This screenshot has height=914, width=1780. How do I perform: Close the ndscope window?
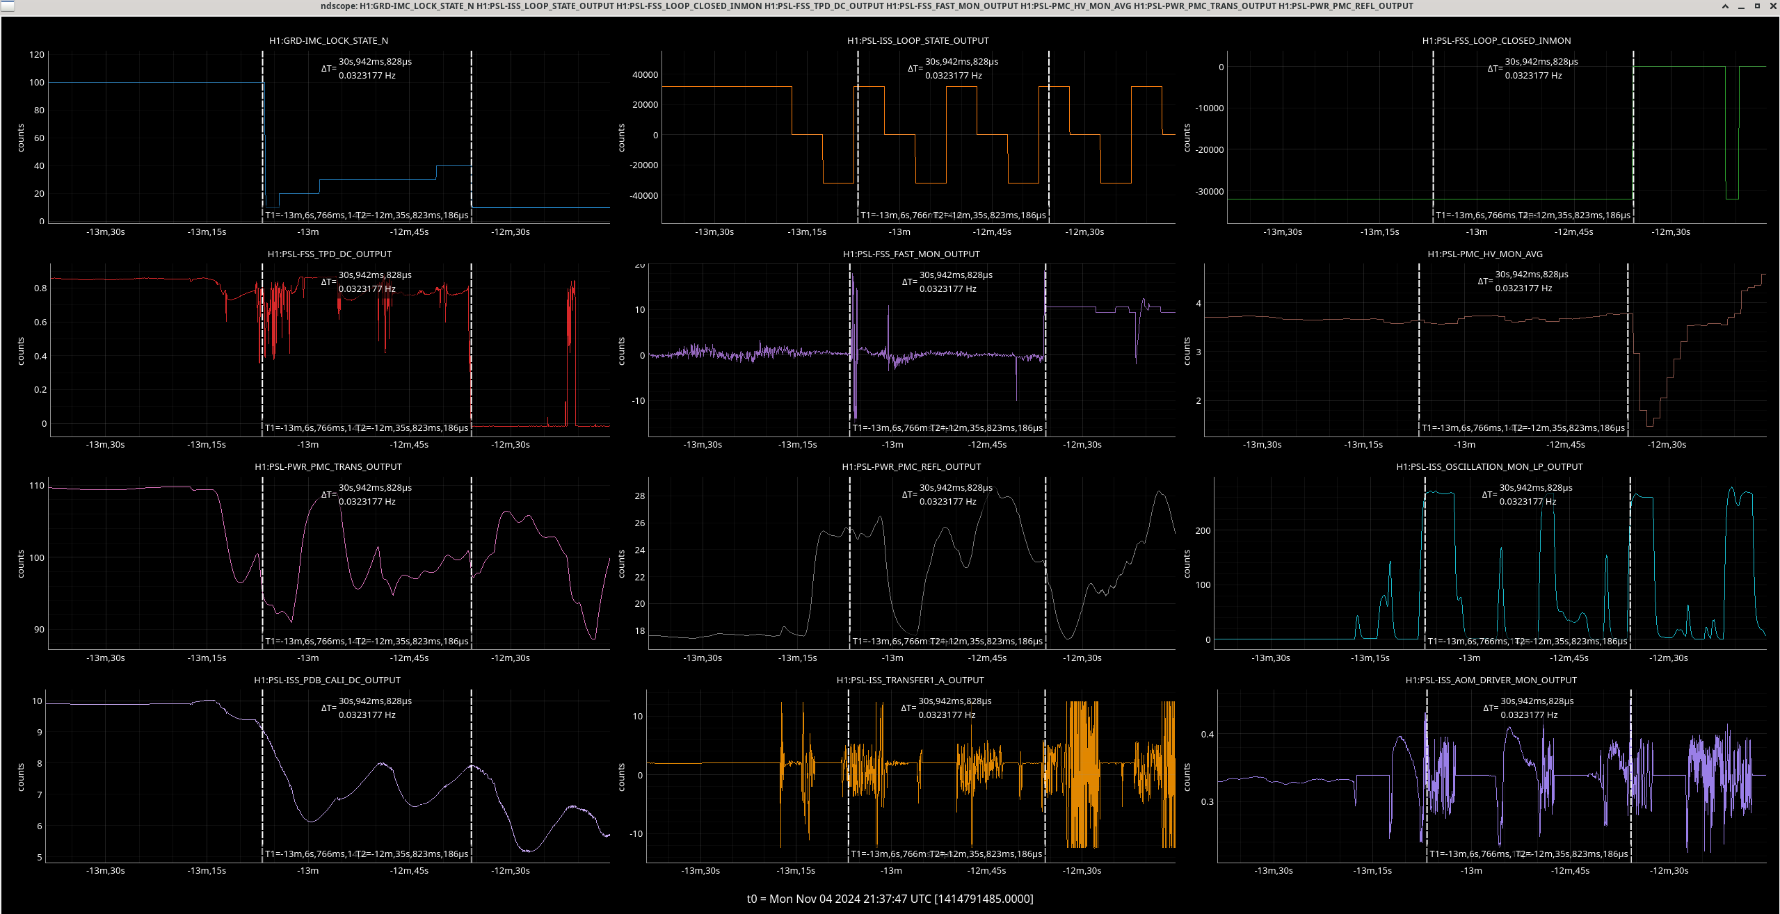point(1773,6)
